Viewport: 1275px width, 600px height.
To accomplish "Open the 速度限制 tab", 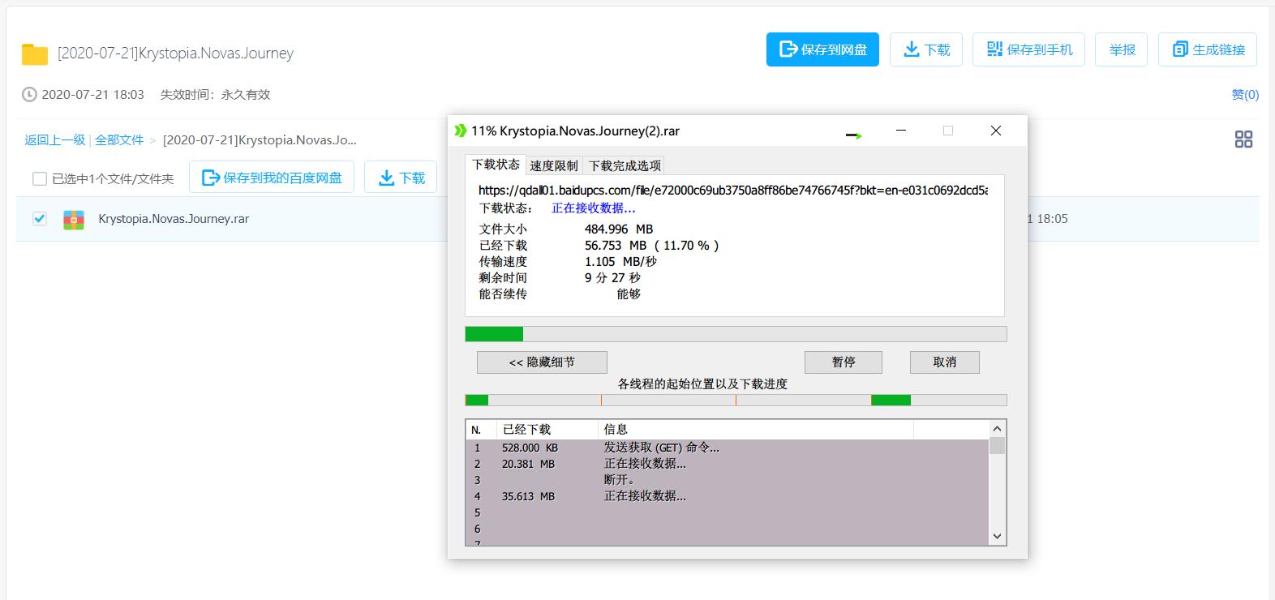I will click(554, 165).
